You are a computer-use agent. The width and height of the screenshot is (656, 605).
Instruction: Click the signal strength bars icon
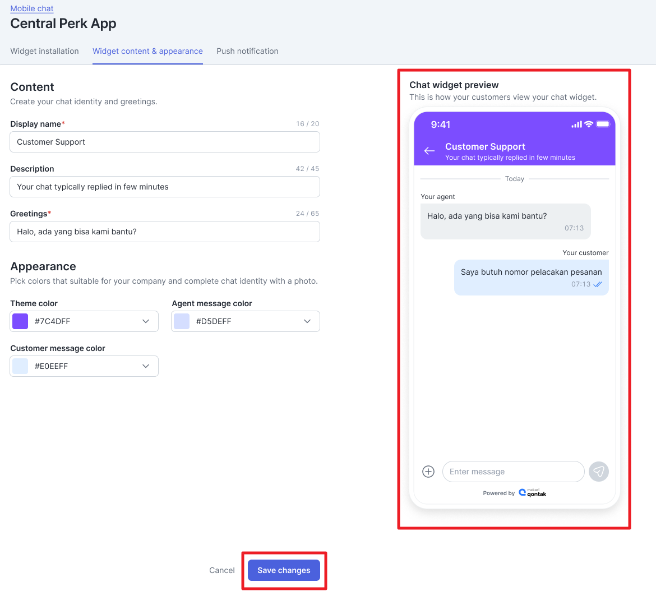click(x=576, y=124)
